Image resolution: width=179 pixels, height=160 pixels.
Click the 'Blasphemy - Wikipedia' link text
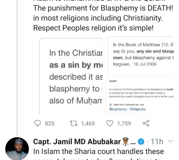point(127,109)
